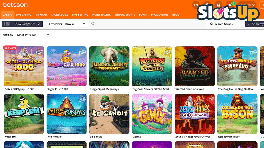Click the 'Jungle Spirit Megaways' caption

coord(104,89)
